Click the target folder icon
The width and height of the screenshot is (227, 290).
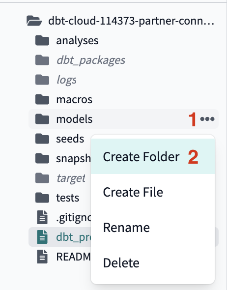42,178
